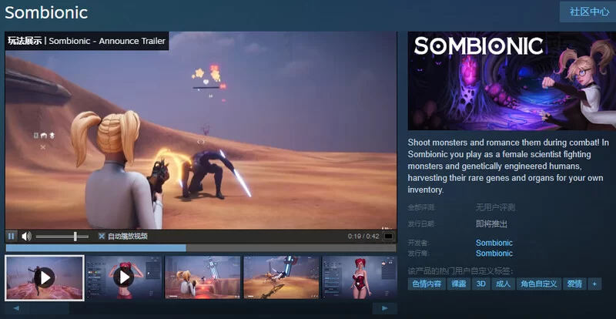
Task: Click the main video playback area
Action: pos(201,130)
